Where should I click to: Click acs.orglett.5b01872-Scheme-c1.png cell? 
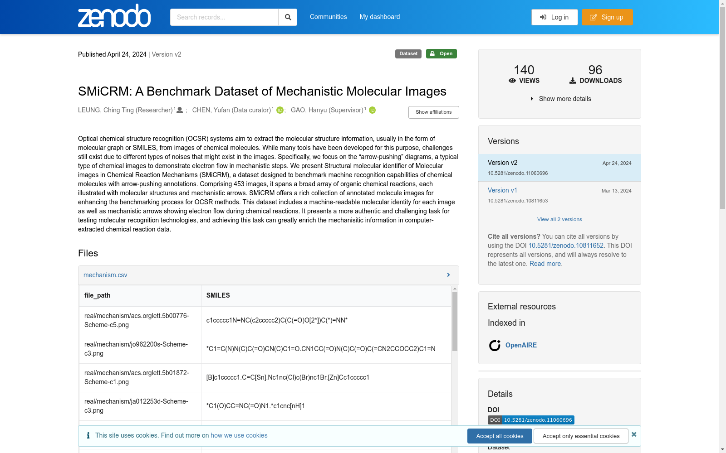click(x=140, y=377)
